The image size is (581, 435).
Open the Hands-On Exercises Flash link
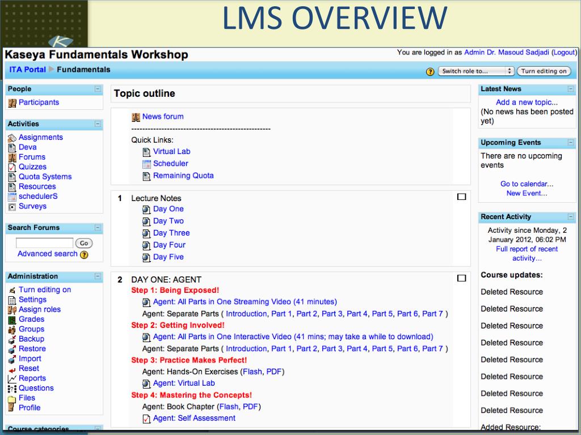(x=252, y=372)
